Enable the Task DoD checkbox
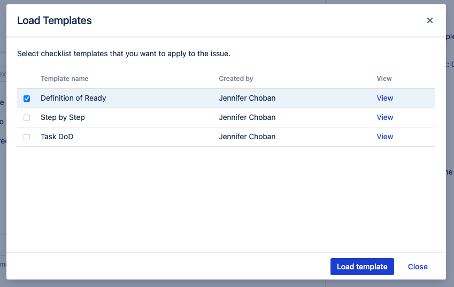Viewport: 454px width, 287px height. tap(27, 137)
